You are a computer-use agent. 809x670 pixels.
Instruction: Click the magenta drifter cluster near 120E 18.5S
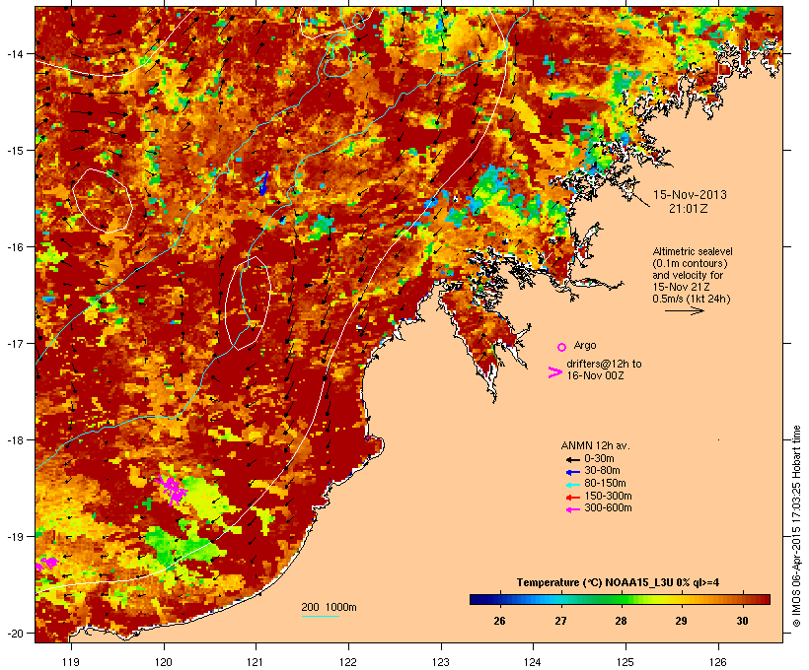click(171, 489)
